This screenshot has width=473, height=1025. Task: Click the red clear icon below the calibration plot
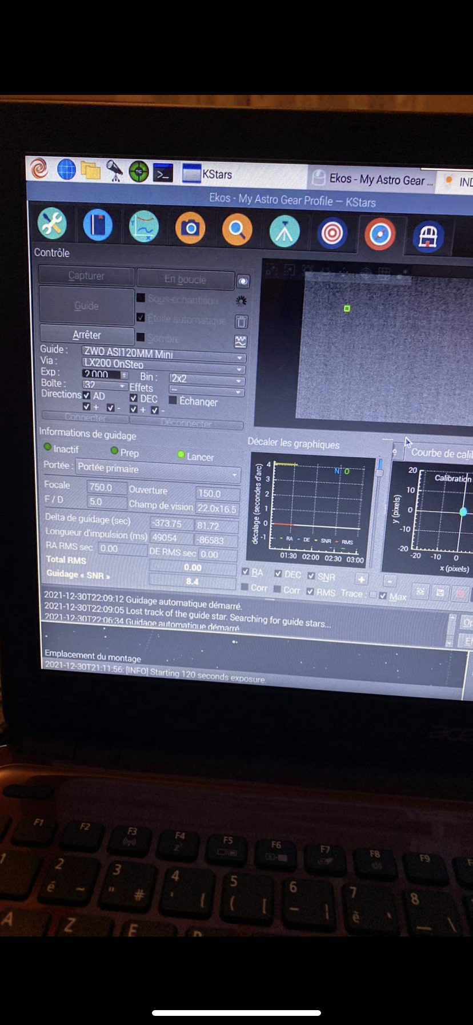(460, 593)
